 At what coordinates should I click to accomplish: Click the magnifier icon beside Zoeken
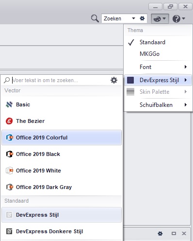pos(95,18)
